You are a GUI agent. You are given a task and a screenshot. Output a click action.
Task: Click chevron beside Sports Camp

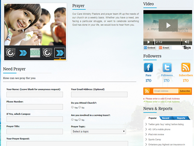(146, 139)
